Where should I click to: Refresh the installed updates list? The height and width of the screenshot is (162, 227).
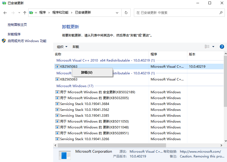tap(126, 13)
